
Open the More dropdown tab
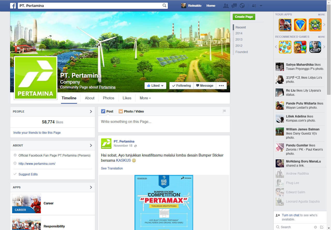coord(145,98)
